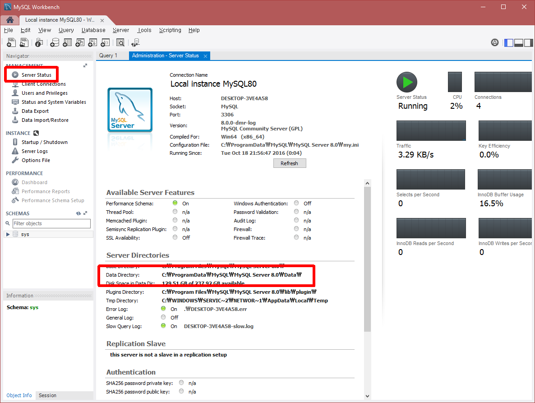Click the Refresh button
535x403 pixels.
click(x=289, y=163)
